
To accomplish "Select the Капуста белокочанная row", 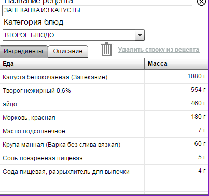I will (x=104, y=77).
